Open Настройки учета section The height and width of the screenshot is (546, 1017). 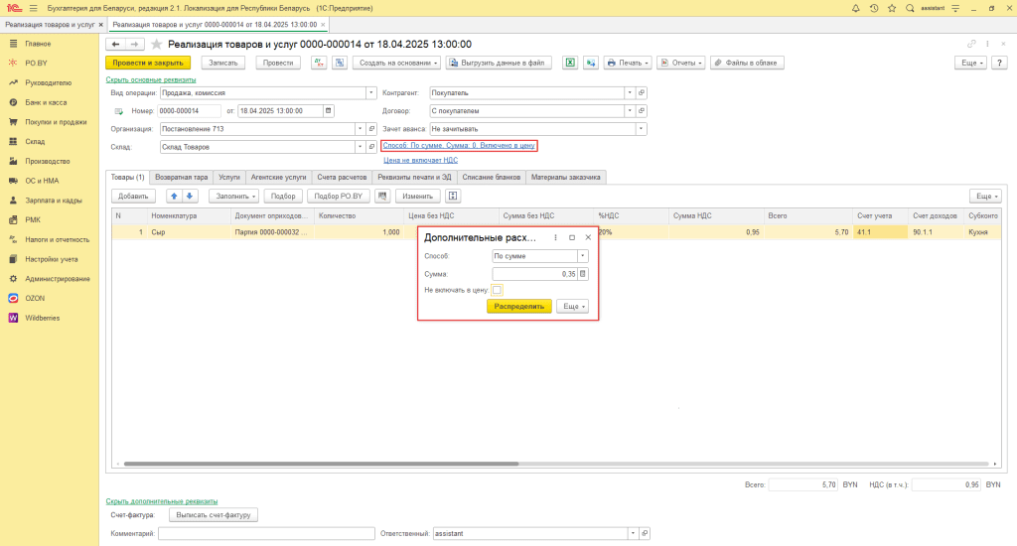[x=52, y=259]
